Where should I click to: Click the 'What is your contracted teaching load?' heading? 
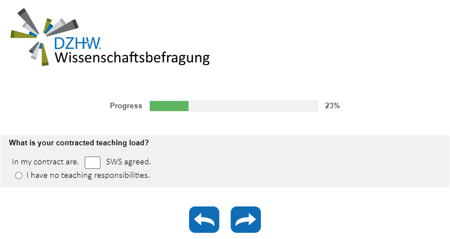[79, 143]
